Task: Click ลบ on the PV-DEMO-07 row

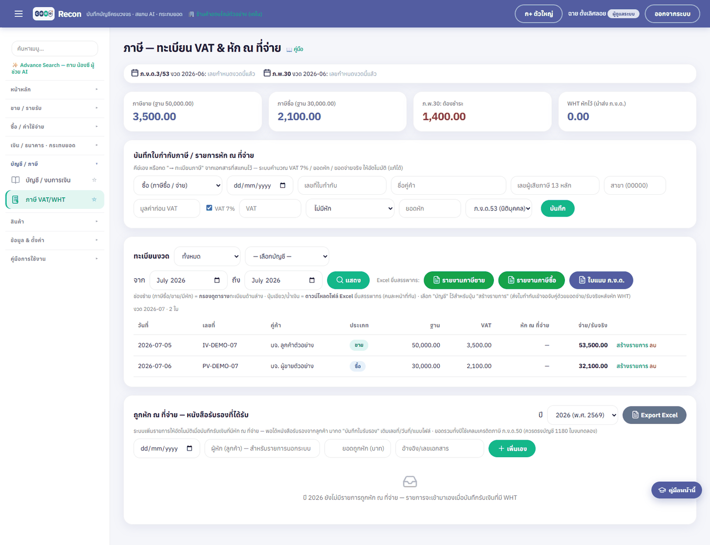Action: (653, 366)
